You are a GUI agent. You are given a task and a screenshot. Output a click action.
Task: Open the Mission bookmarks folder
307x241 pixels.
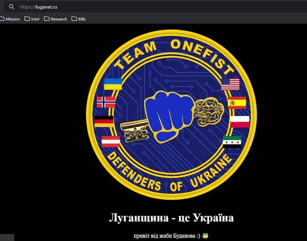[x=10, y=19]
